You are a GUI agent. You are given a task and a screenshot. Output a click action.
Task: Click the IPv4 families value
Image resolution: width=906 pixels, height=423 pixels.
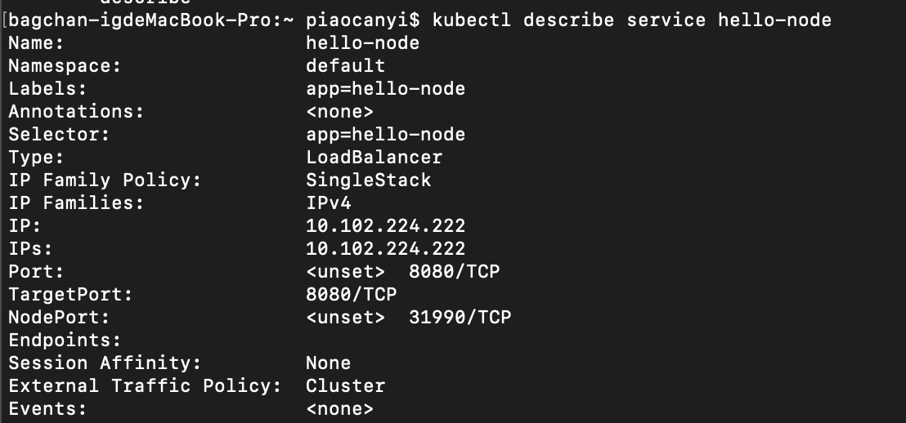pyautogui.click(x=328, y=203)
